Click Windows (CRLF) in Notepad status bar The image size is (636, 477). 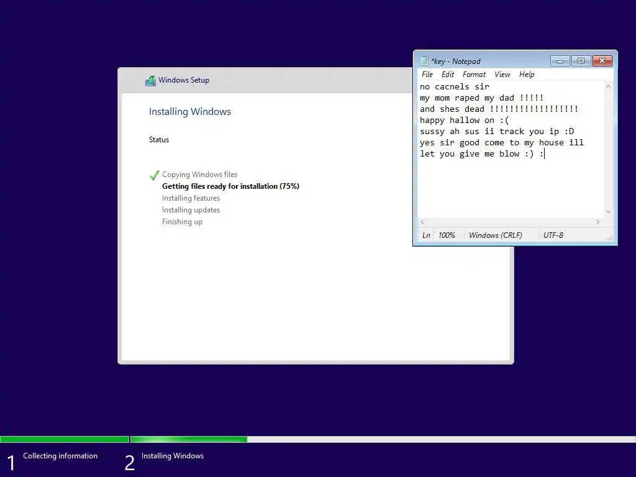click(x=495, y=235)
